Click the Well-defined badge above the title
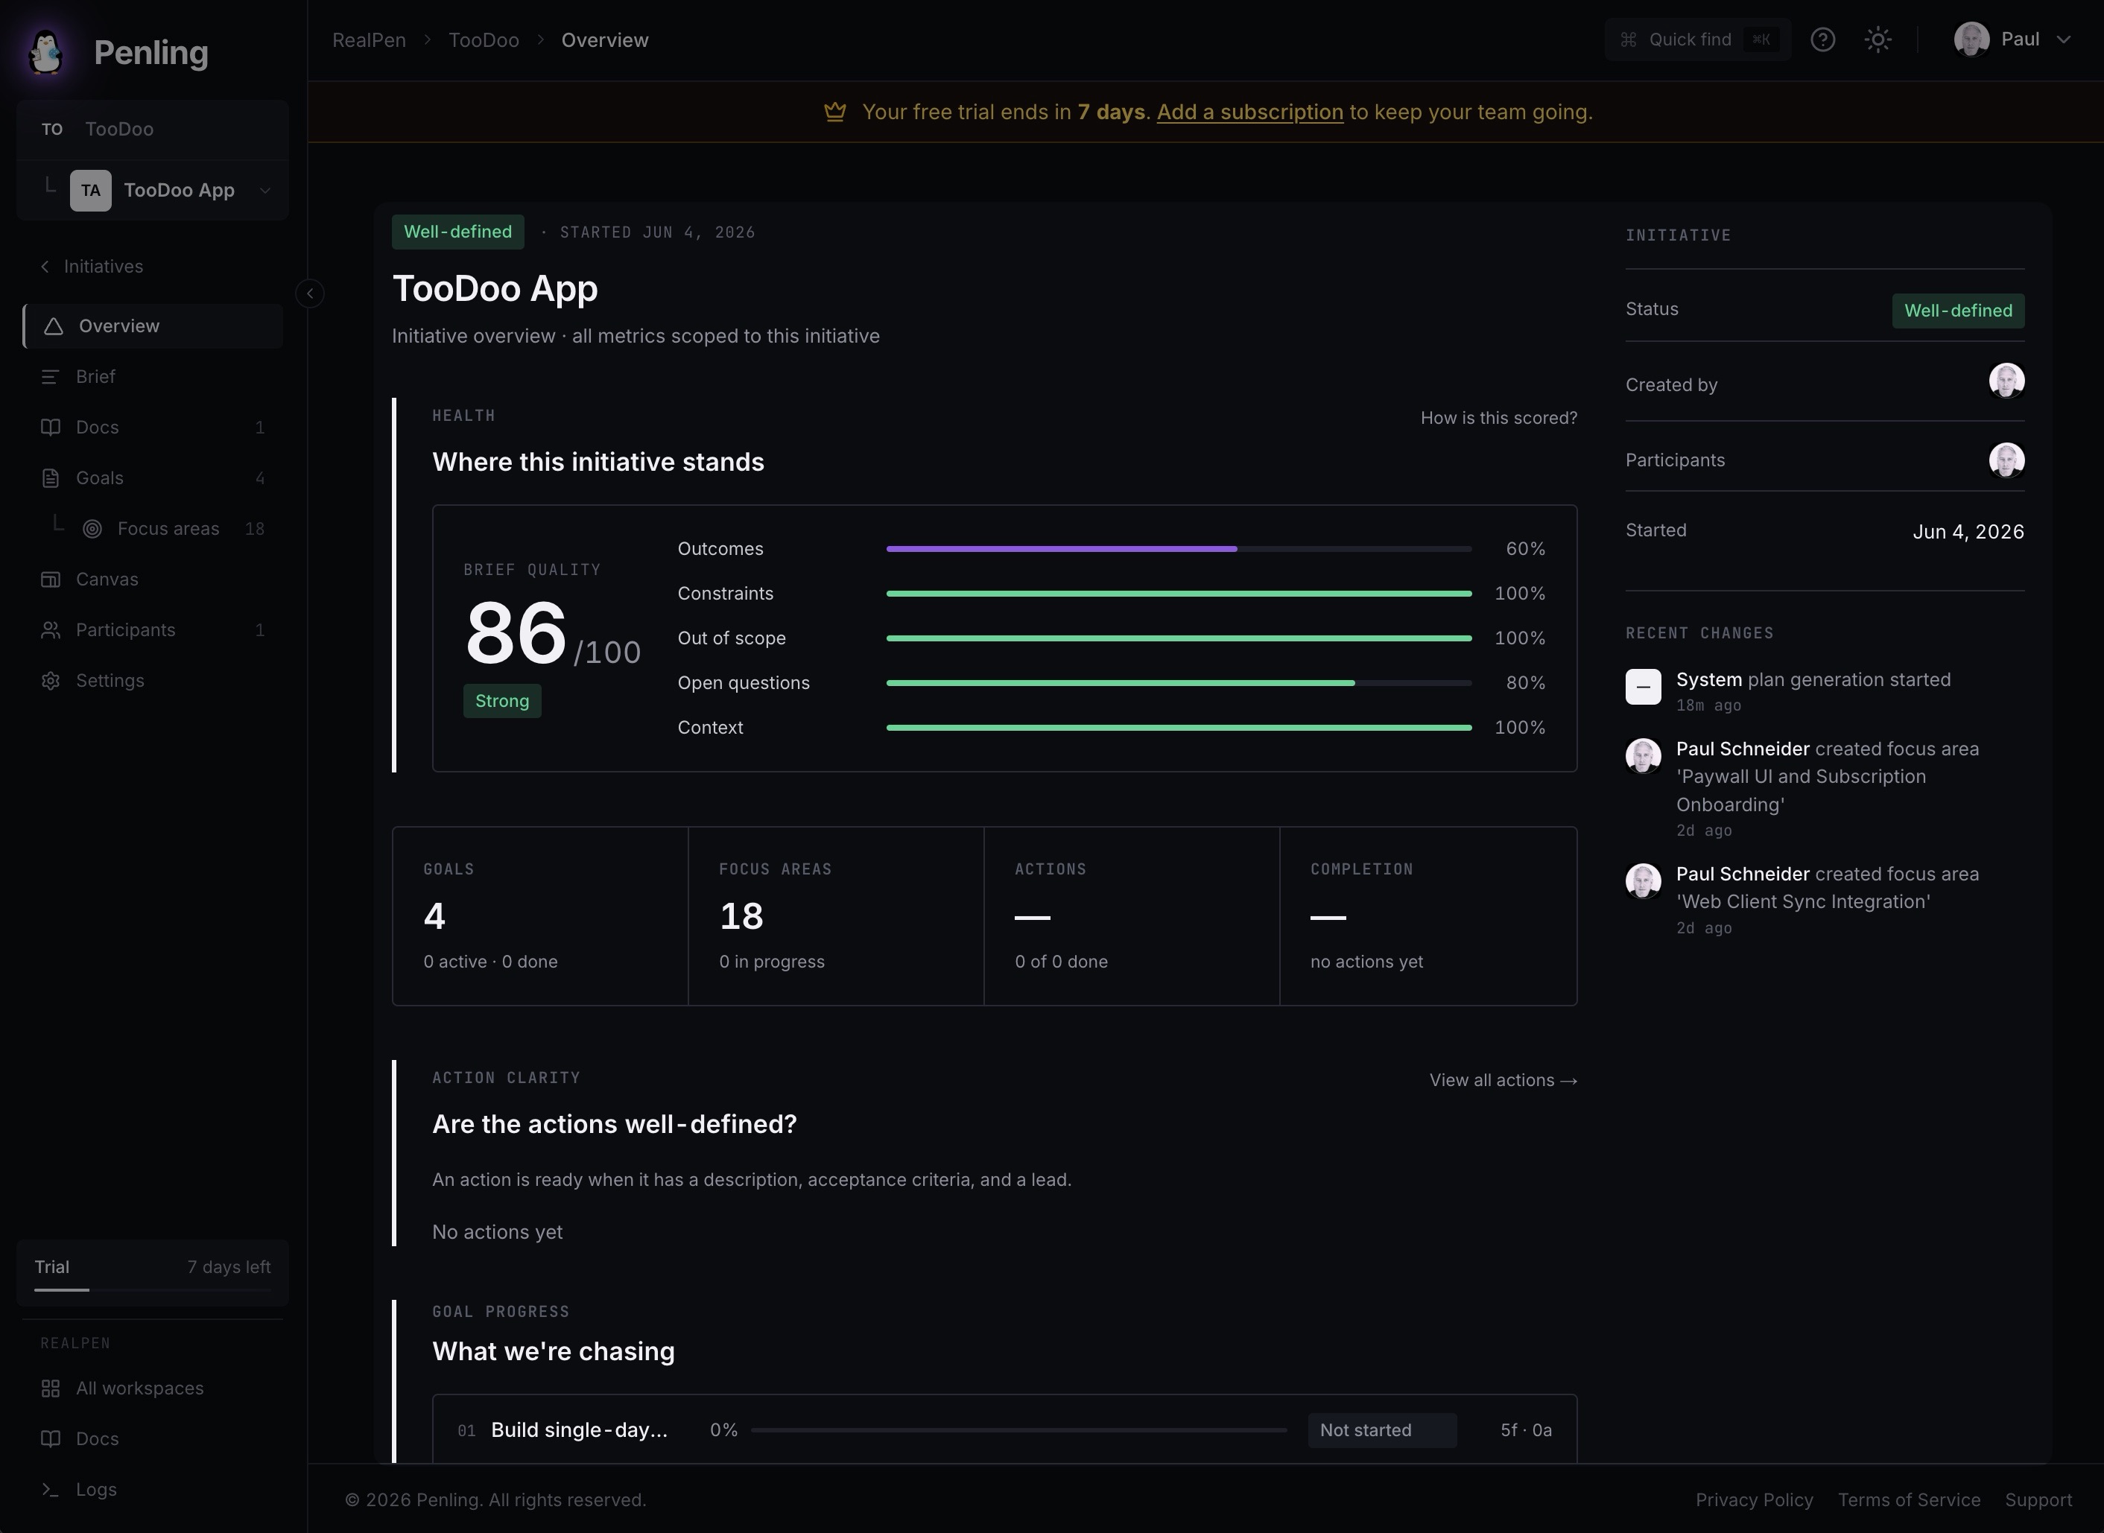2104x1533 pixels. coord(457,232)
